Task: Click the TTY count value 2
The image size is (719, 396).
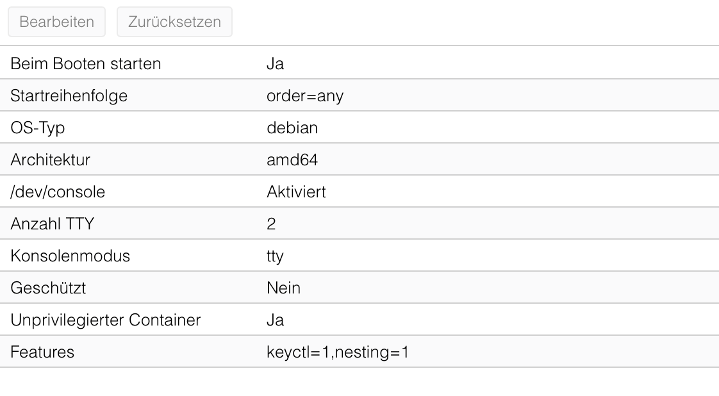Action: 271,224
